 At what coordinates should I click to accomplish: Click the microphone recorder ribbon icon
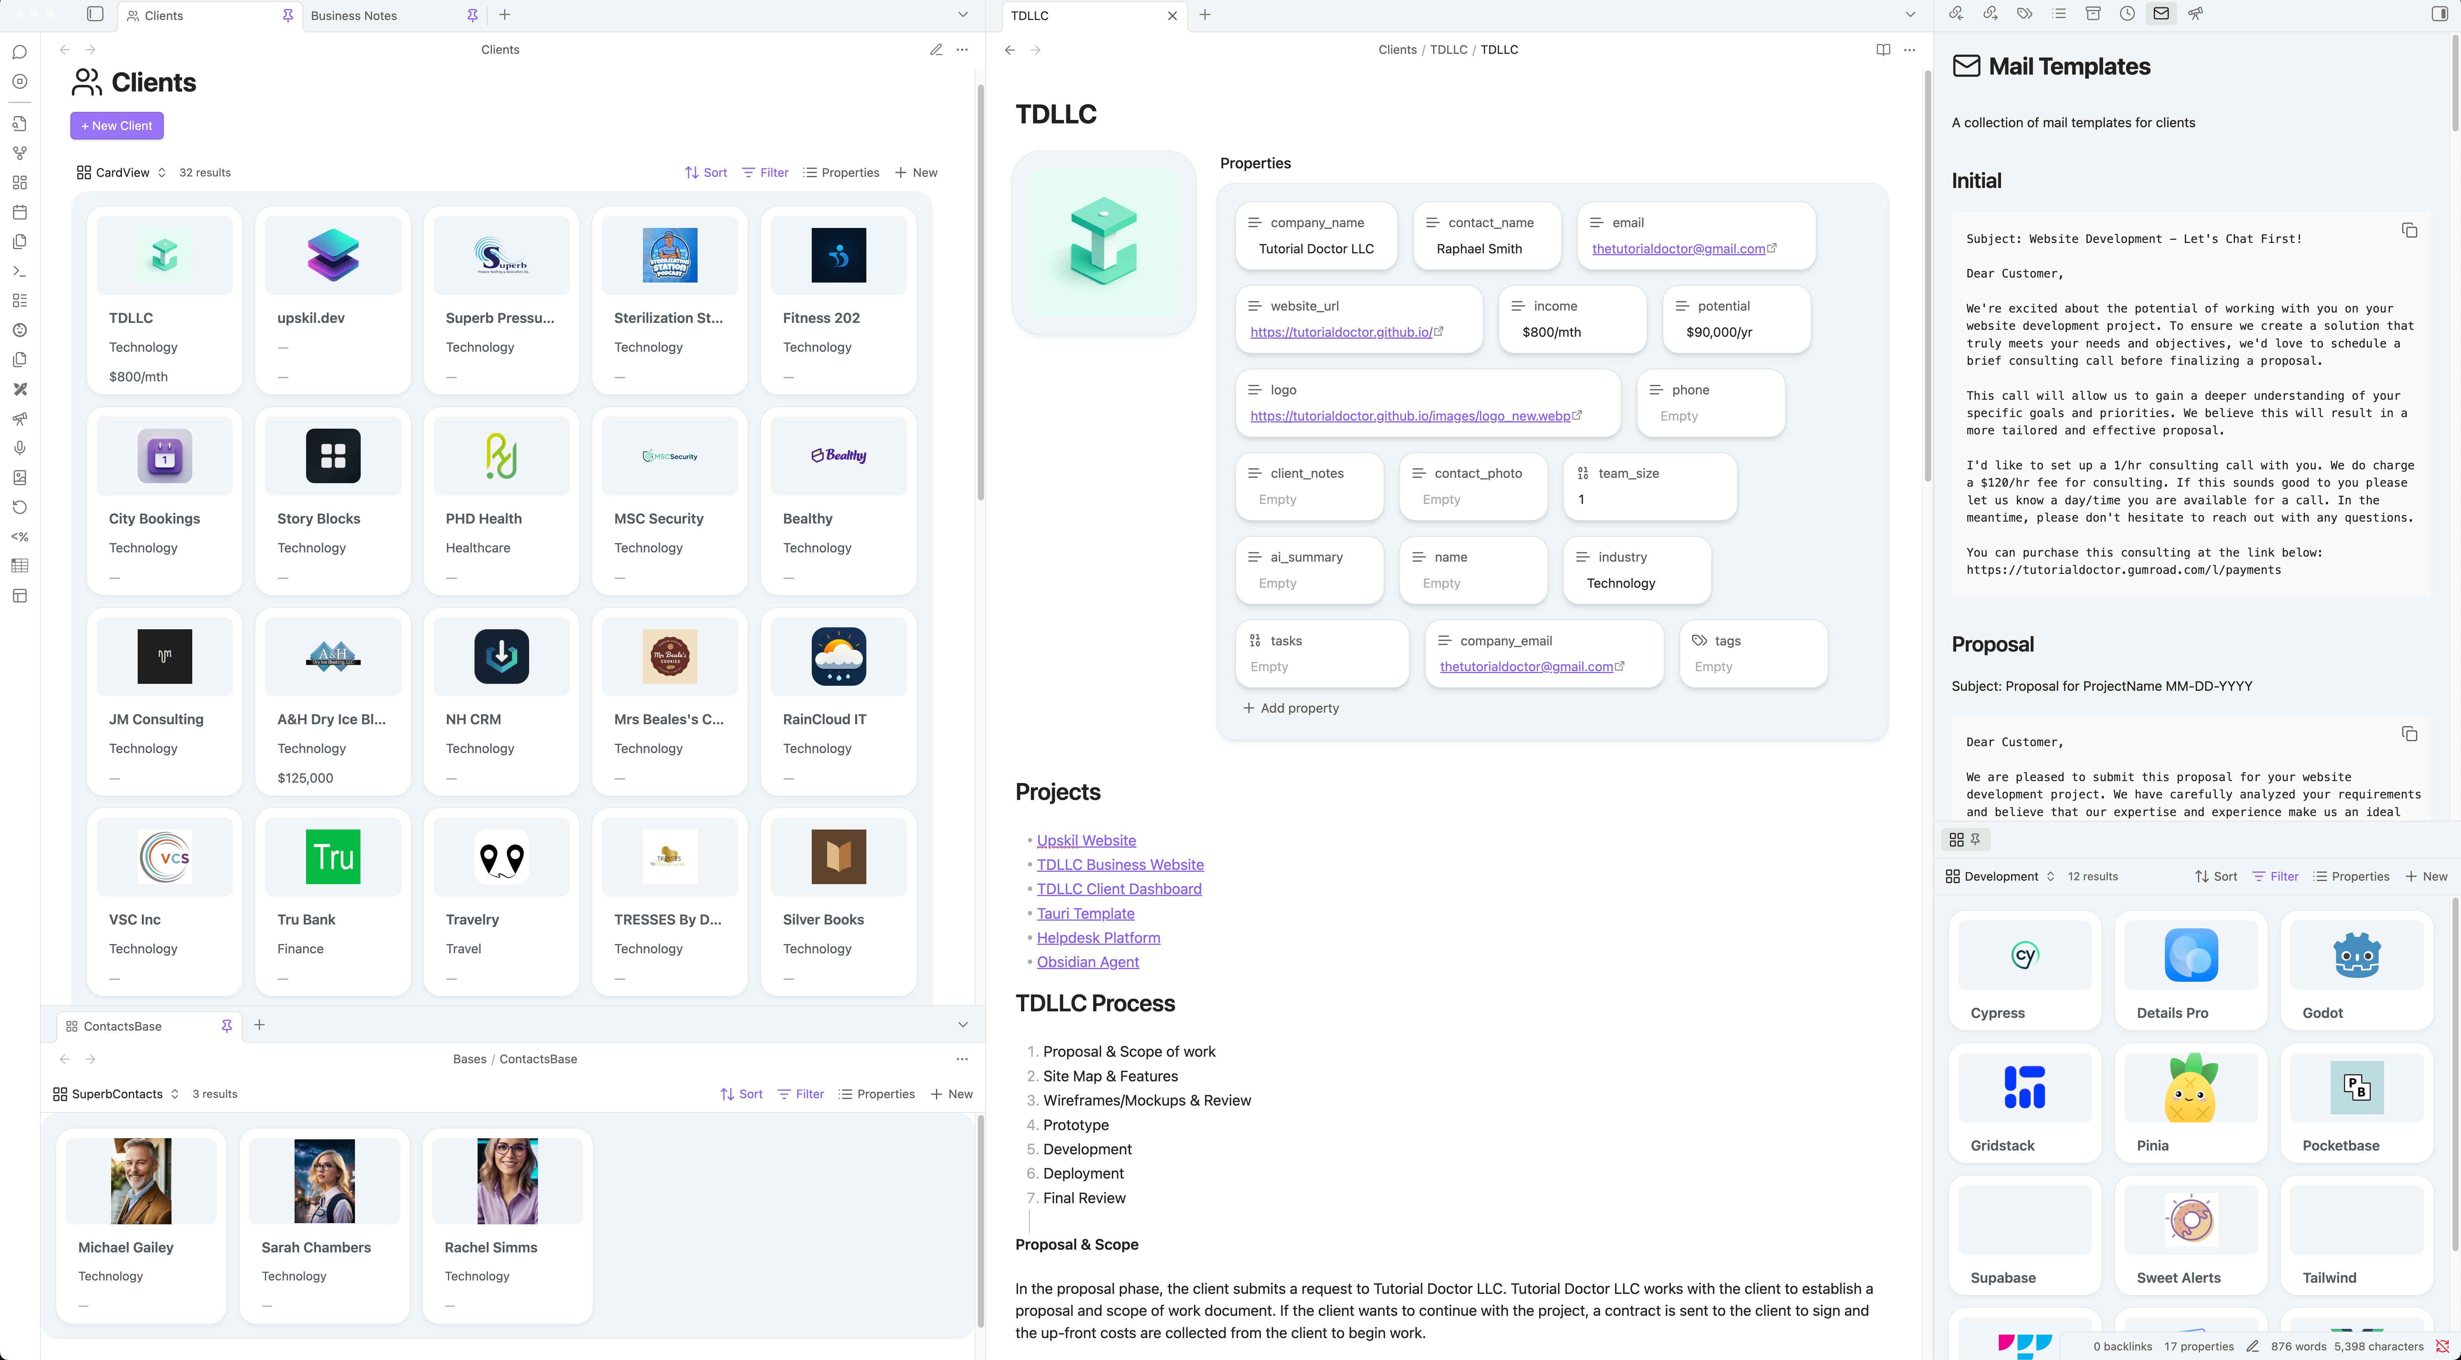pyautogui.click(x=19, y=448)
